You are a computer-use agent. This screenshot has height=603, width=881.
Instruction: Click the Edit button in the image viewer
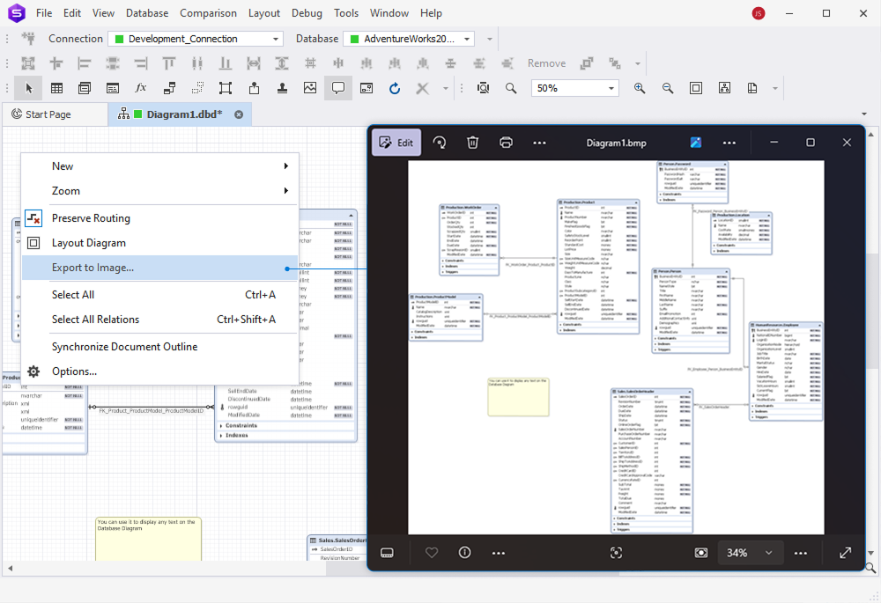pos(396,142)
